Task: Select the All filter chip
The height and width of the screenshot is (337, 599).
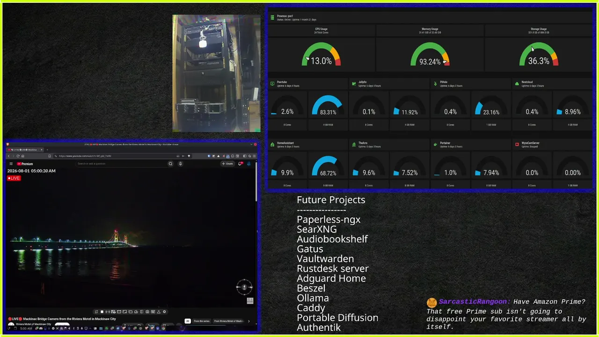Action: point(188,321)
